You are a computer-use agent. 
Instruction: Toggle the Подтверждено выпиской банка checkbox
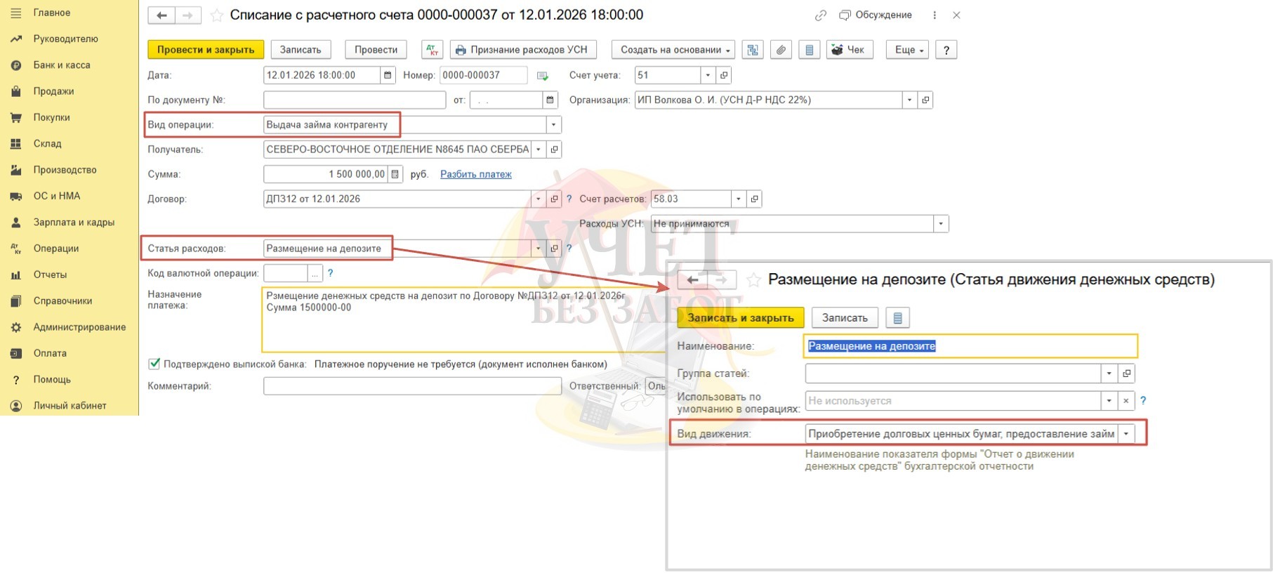pyautogui.click(x=154, y=364)
